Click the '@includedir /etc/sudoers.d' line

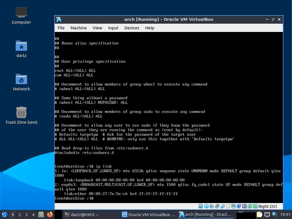click(84, 153)
